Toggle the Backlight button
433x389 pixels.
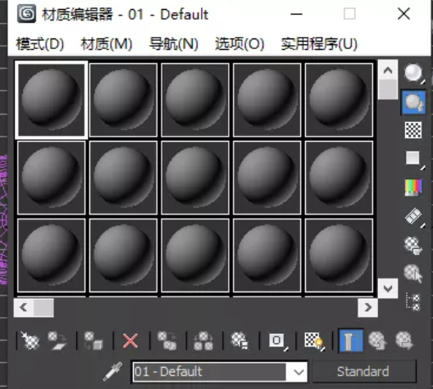point(413,102)
